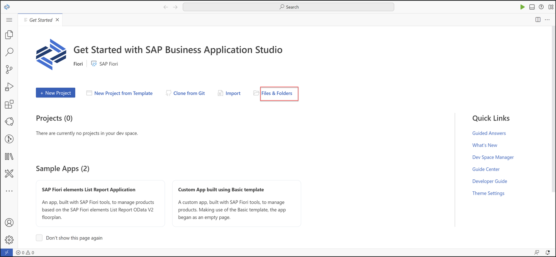
Task: Click the SAP Business Application Studio logo top-left
Action: coord(7,7)
